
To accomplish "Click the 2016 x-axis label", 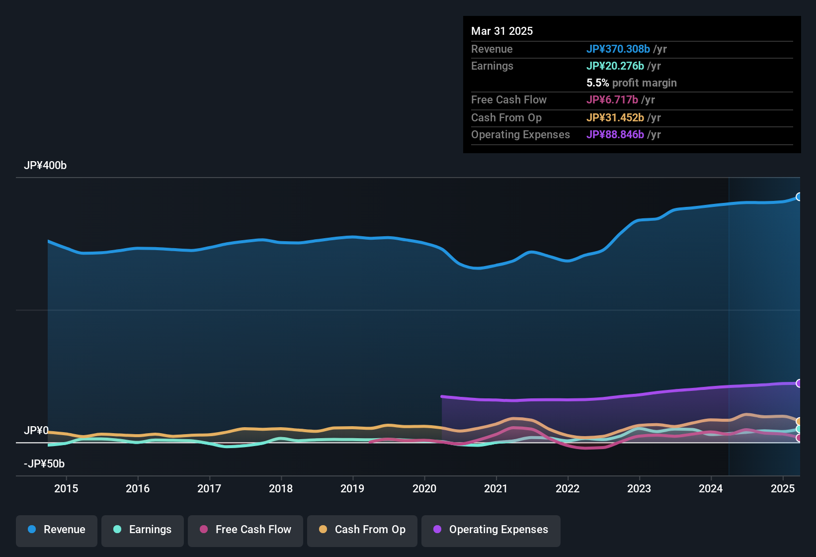I will [138, 488].
